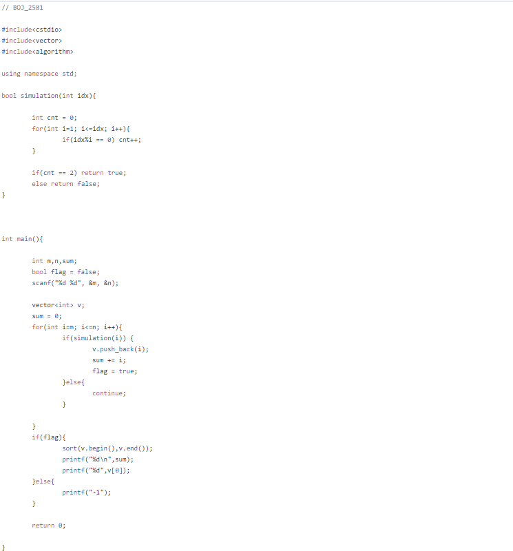
Task: Click the "sum = 0;" line
Action: (x=47, y=316)
